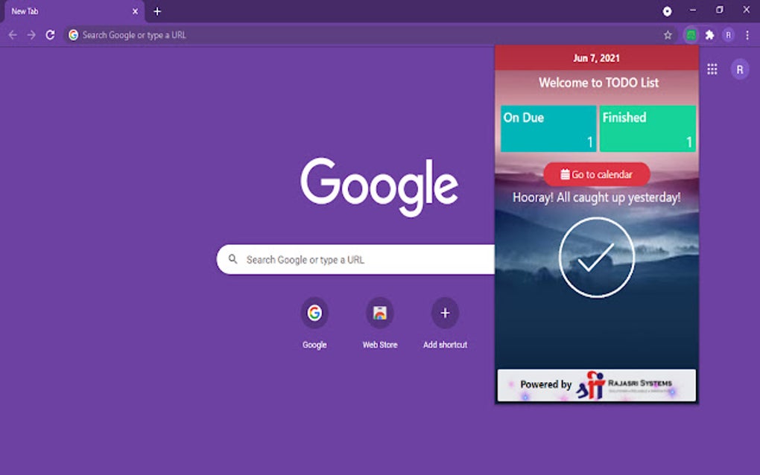Go forward with the forward arrow
Viewport: 760px width, 475px height.
coord(31,35)
